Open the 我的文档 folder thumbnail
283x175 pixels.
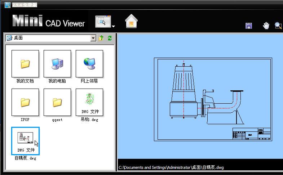pyautogui.click(x=25, y=64)
